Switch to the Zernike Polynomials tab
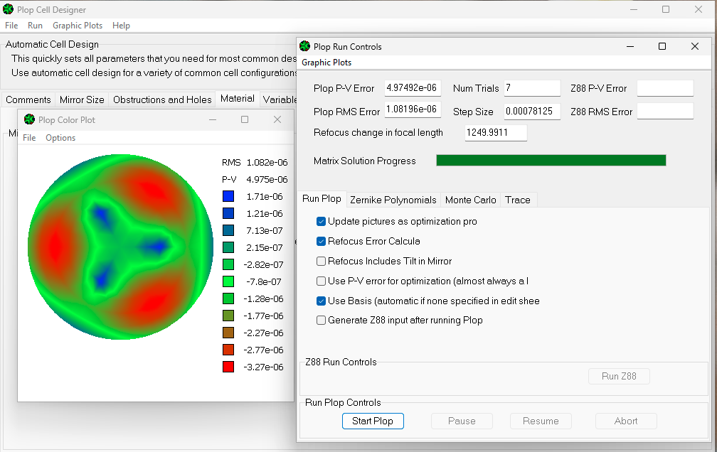This screenshot has height=452, width=717. pos(393,200)
